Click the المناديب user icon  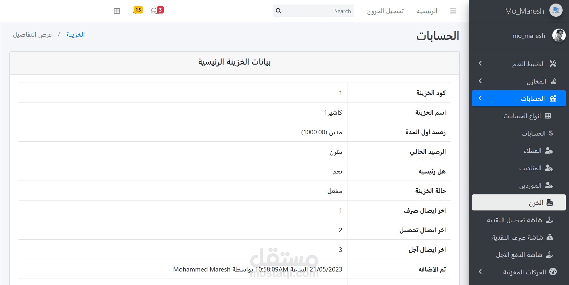549,168
